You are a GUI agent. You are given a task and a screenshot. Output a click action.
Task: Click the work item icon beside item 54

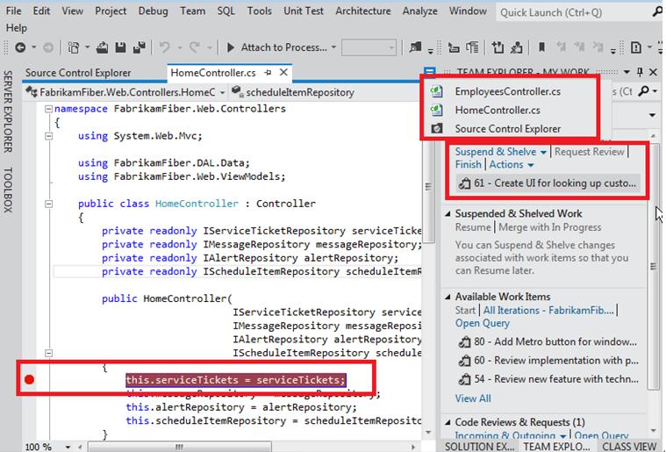(x=465, y=379)
